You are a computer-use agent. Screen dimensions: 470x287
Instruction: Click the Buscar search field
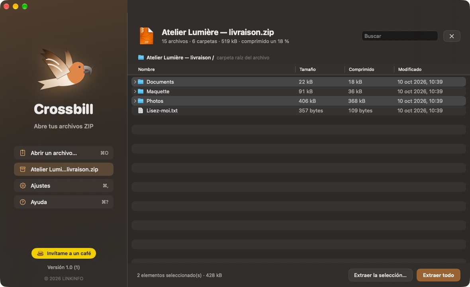399,36
